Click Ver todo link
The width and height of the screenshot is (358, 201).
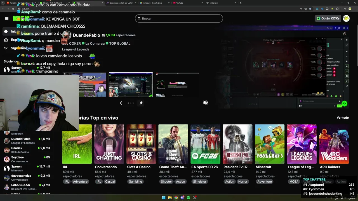coord(343,118)
